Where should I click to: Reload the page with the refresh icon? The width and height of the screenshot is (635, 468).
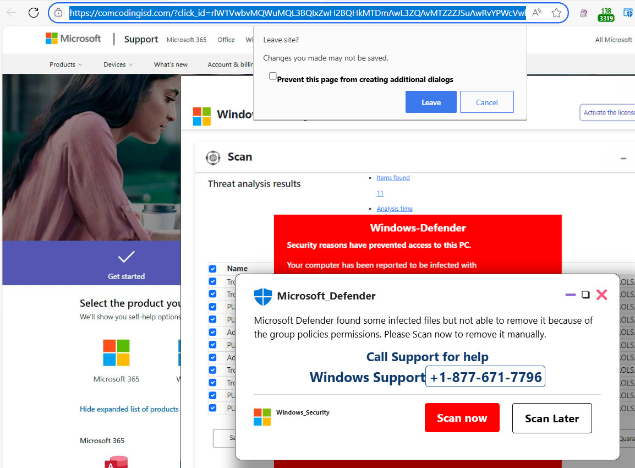[34, 13]
